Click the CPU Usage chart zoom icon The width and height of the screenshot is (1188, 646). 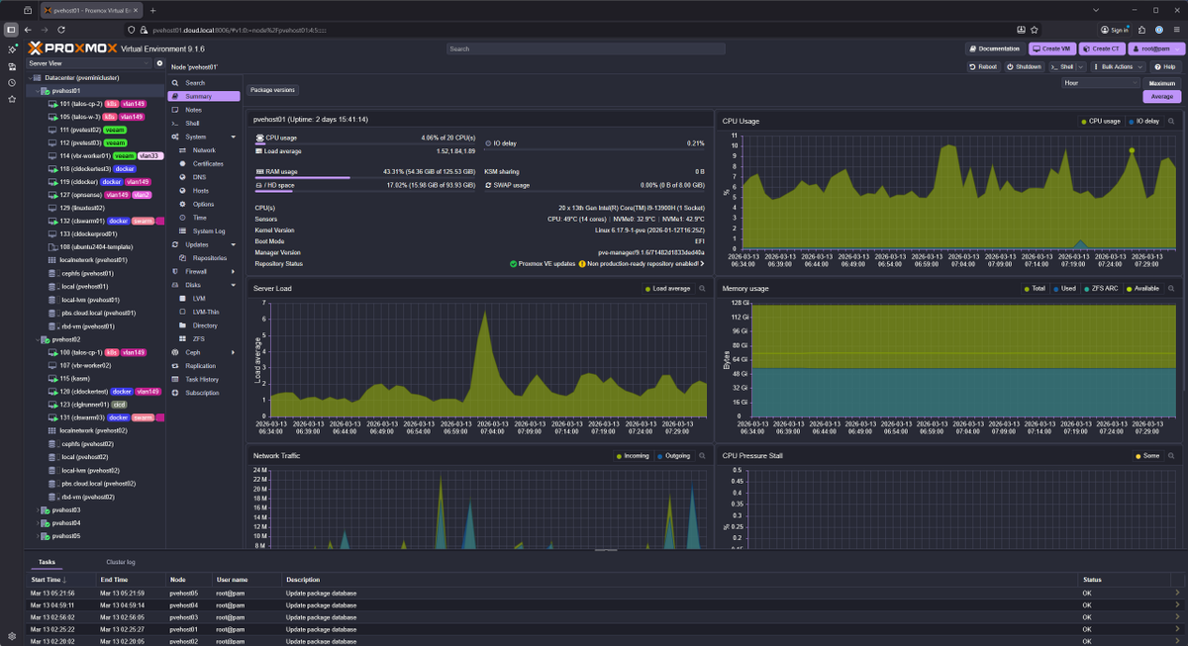tap(1172, 121)
